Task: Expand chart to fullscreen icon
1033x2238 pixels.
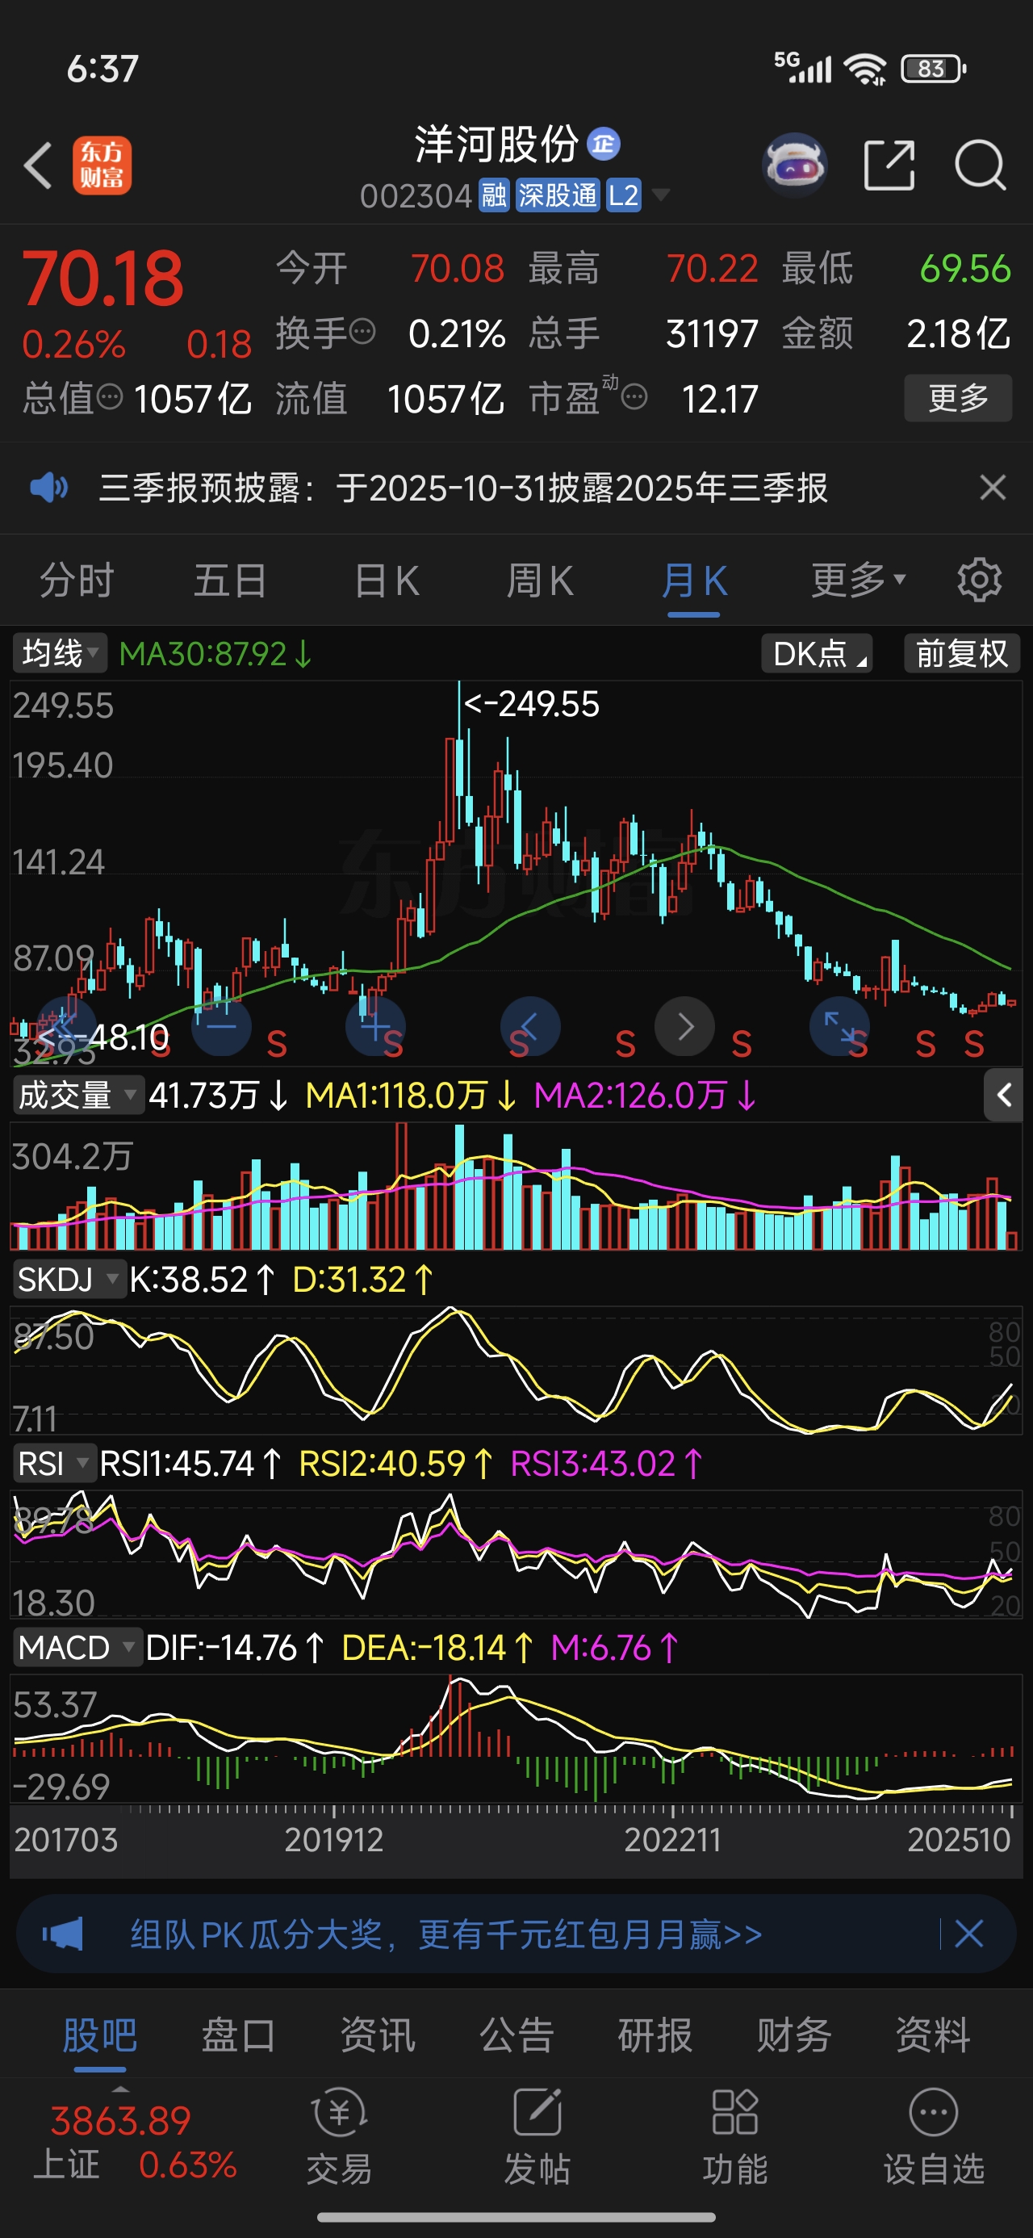Action: [839, 1026]
